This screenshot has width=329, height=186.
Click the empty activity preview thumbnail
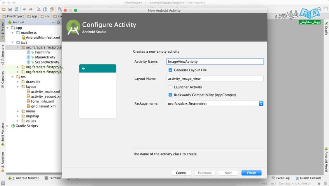[97, 91]
